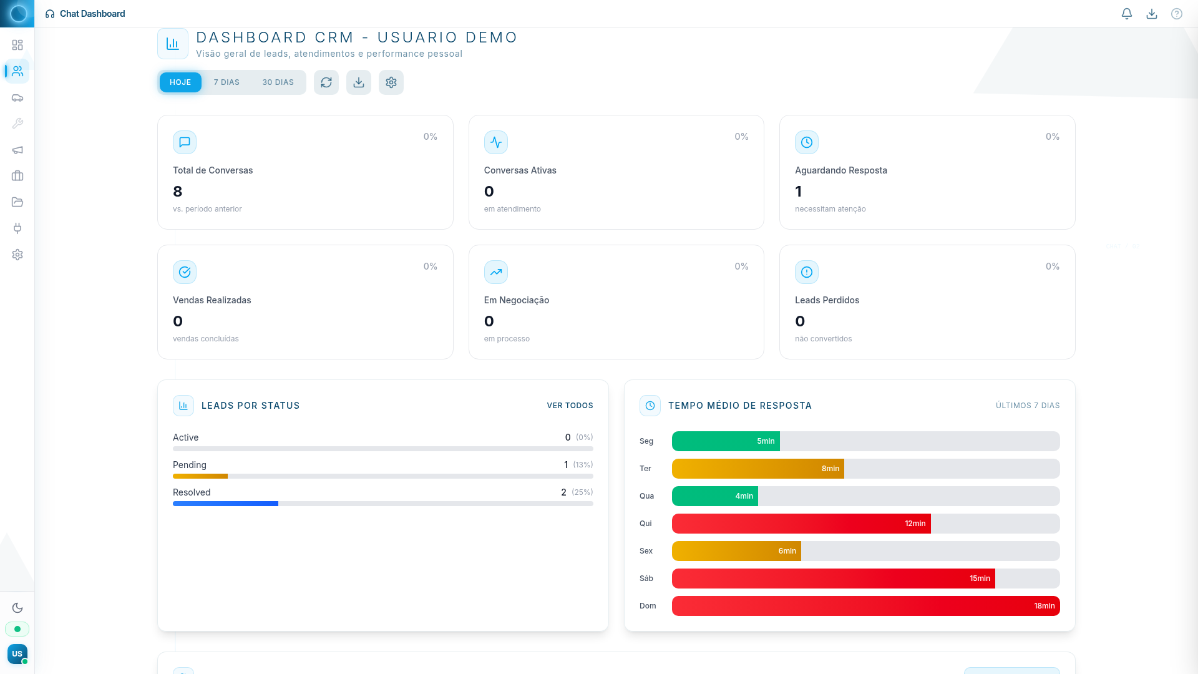Screen dimensions: 1198x674
Task: Switch to the 30 DIAS tab
Action: click(278, 82)
